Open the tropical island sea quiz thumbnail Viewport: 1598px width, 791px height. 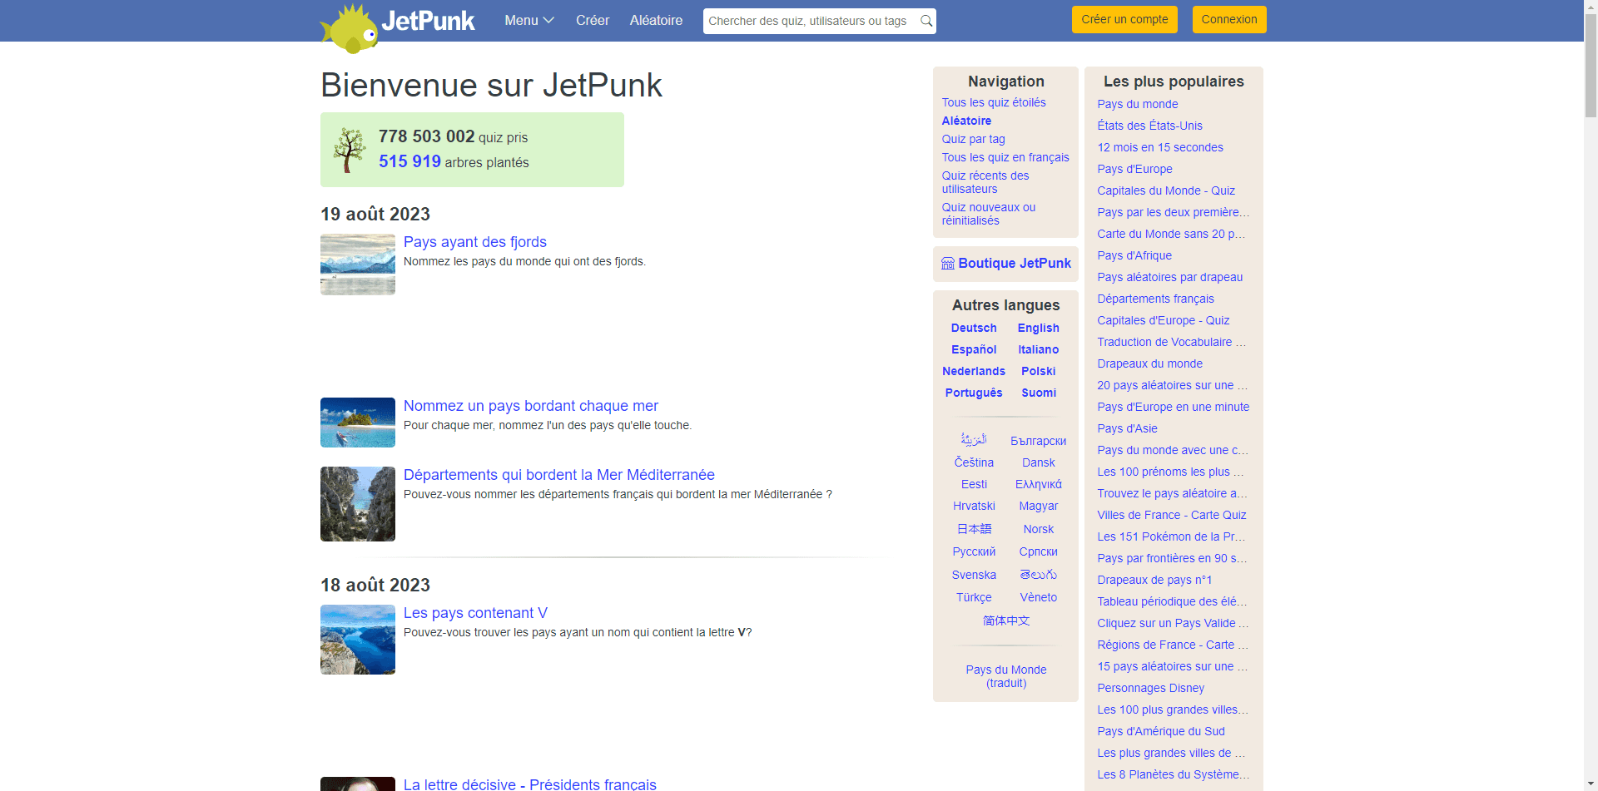click(358, 423)
